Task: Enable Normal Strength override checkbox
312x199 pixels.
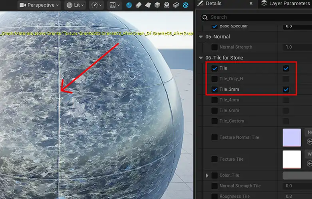Action: [215, 47]
